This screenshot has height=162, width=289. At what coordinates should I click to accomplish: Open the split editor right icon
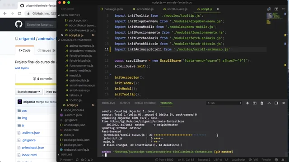point(276,9)
